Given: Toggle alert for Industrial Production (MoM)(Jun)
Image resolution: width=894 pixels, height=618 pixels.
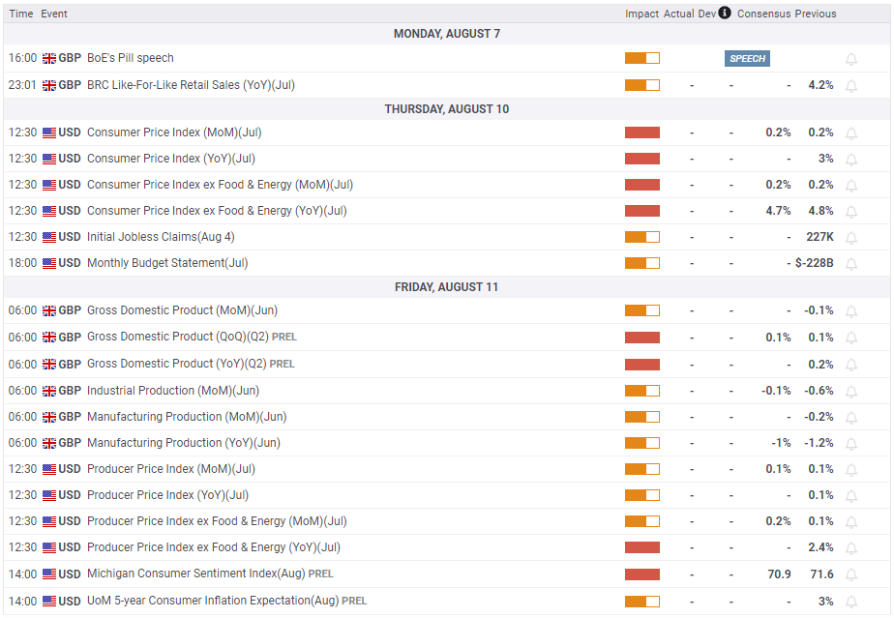Looking at the screenshot, I should point(851,391).
